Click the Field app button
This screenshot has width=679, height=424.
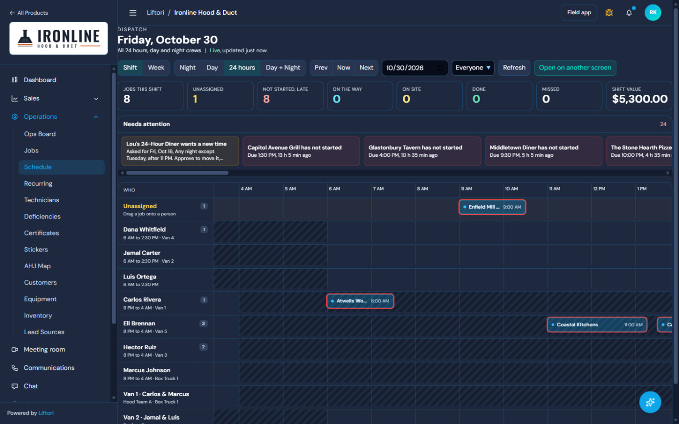[x=579, y=13]
